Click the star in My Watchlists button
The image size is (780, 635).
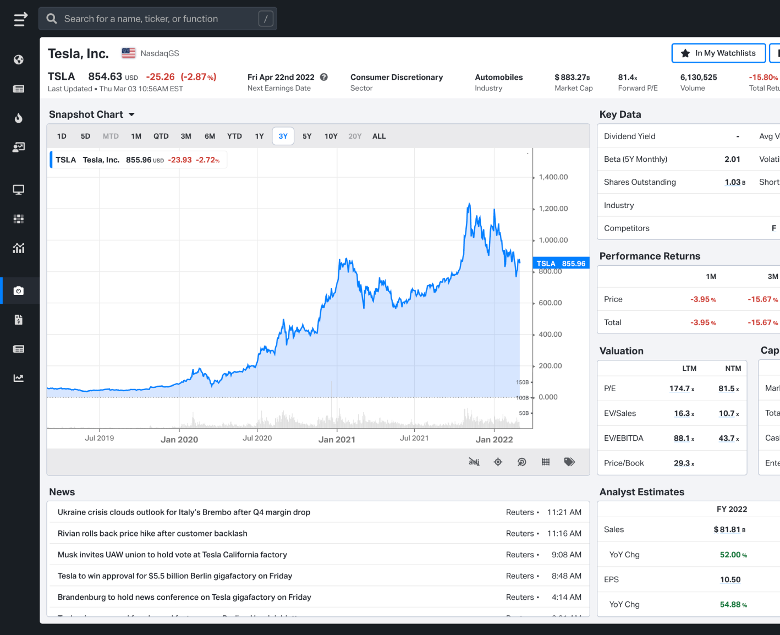tap(685, 53)
